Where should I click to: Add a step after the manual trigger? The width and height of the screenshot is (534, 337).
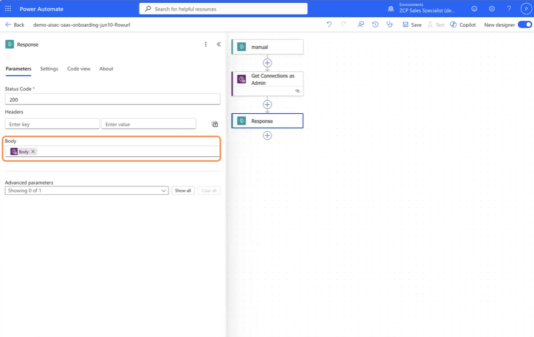coord(268,63)
